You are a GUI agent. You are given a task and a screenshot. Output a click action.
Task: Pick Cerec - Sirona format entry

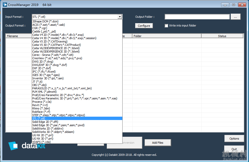click(x=77, y=55)
